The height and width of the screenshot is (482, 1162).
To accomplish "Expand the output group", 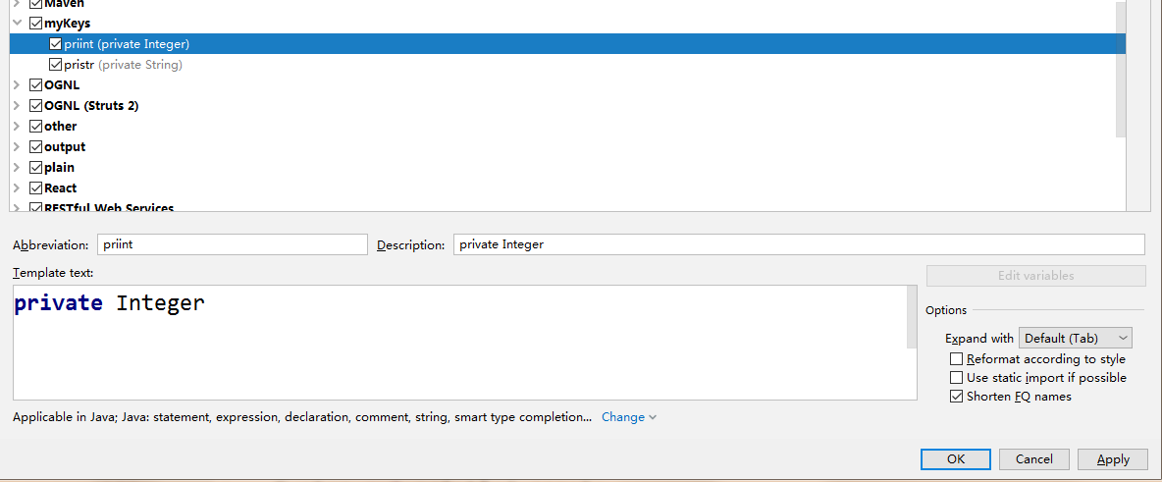I will pos(17,147).
